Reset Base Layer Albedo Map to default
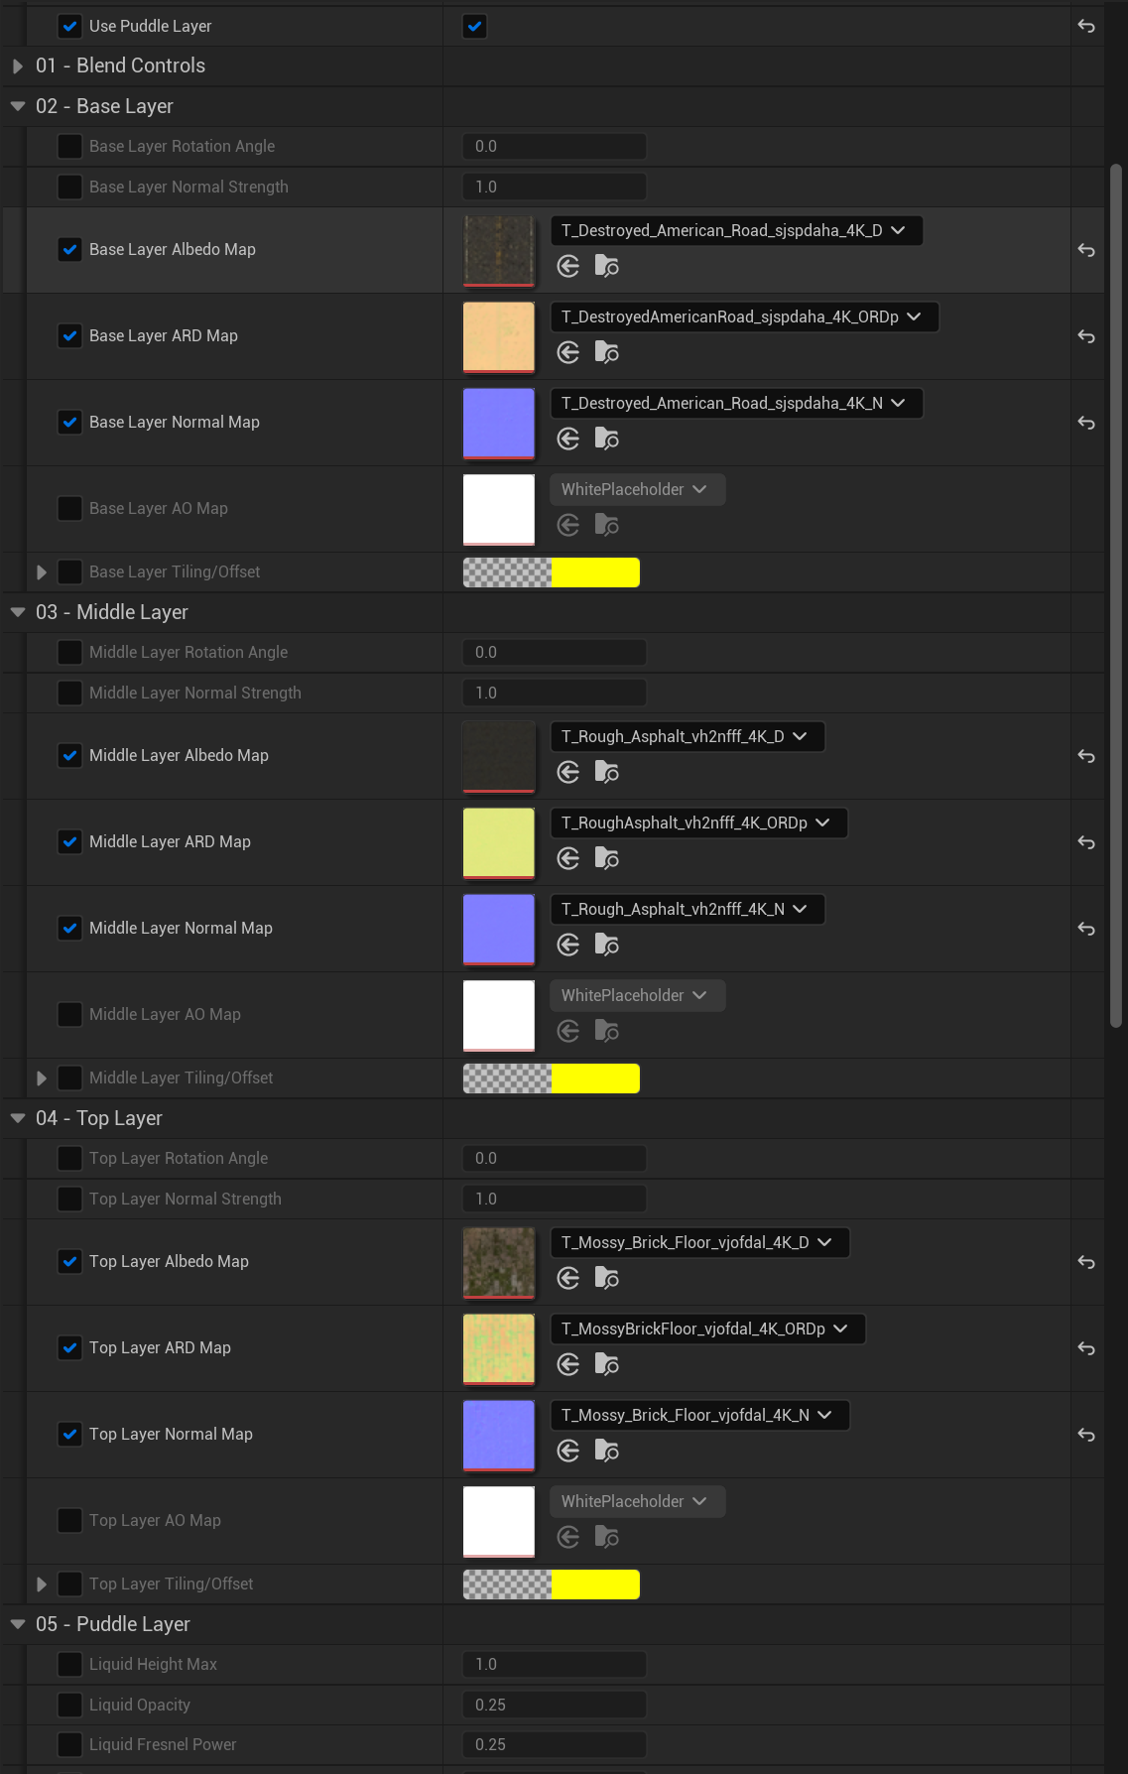This screenshot has height=1774, width=1128. pyautogui.click(x=1086, y=250)
